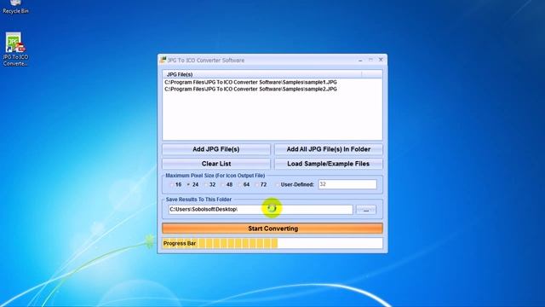Viewport: 545px width, 307px height.
Task: Click the JPG File(s) column header
Action: point(262,74)
